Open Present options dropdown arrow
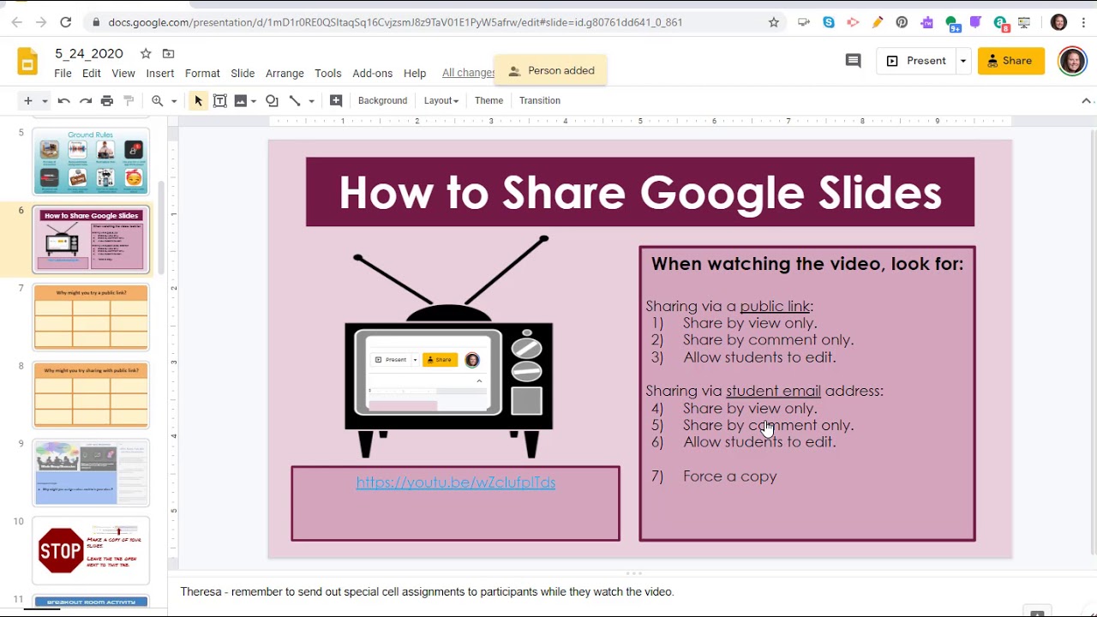This screenshot has width=1097, height=617. (963, 61)
